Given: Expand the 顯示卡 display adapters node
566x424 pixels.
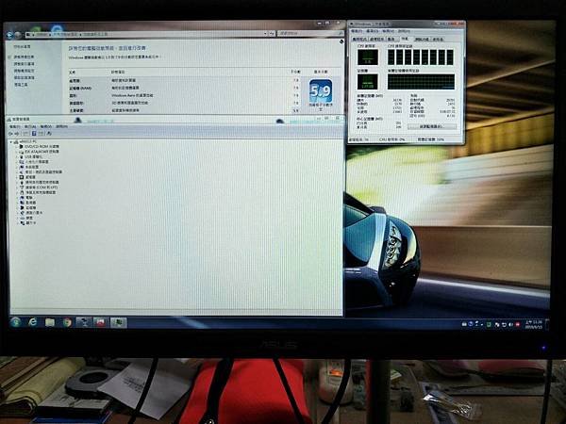Looking at the screenshot, I should pyautogui.click(x=17, y=222).
